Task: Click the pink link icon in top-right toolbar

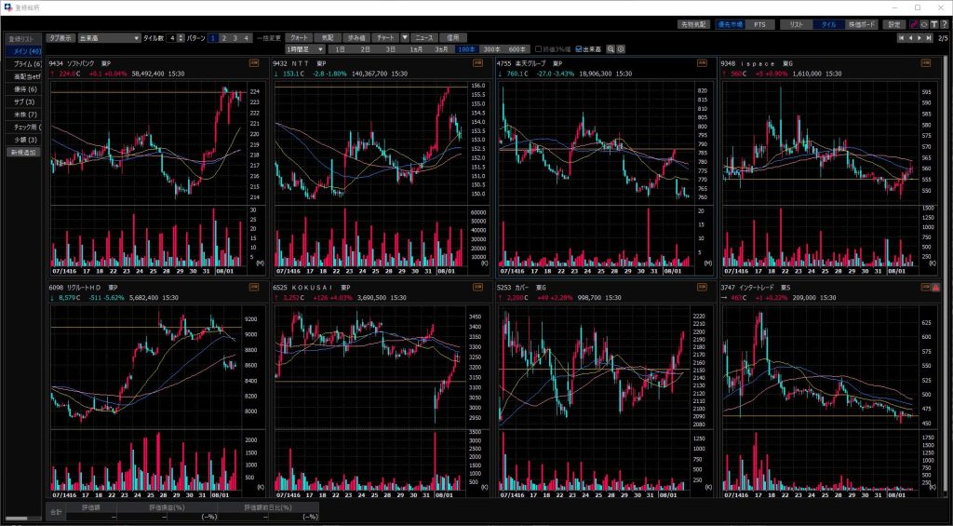Action: click(913, 24)
